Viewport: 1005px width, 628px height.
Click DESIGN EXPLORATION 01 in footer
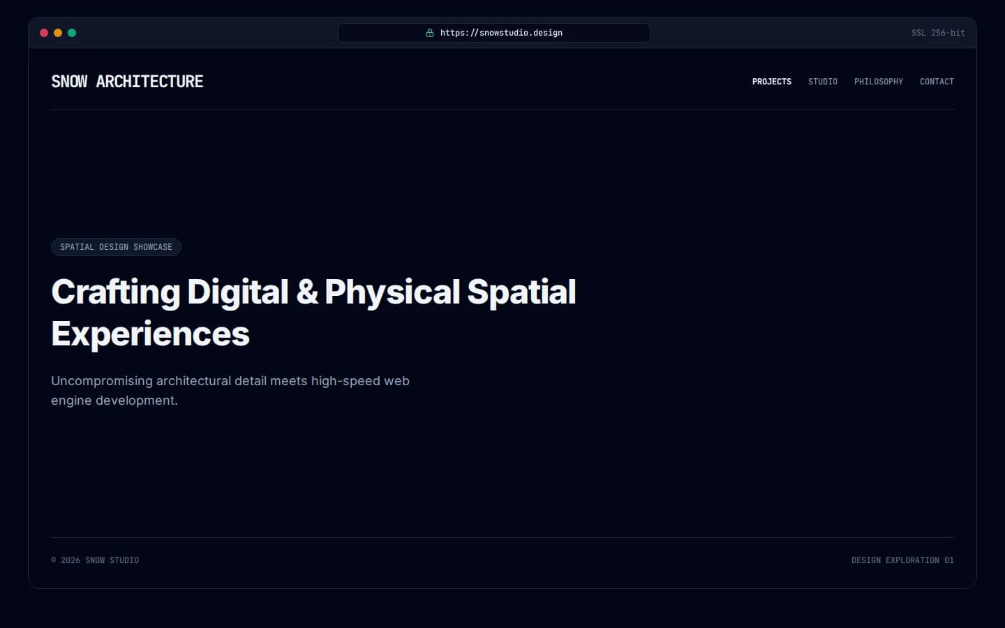coord(902,560)
